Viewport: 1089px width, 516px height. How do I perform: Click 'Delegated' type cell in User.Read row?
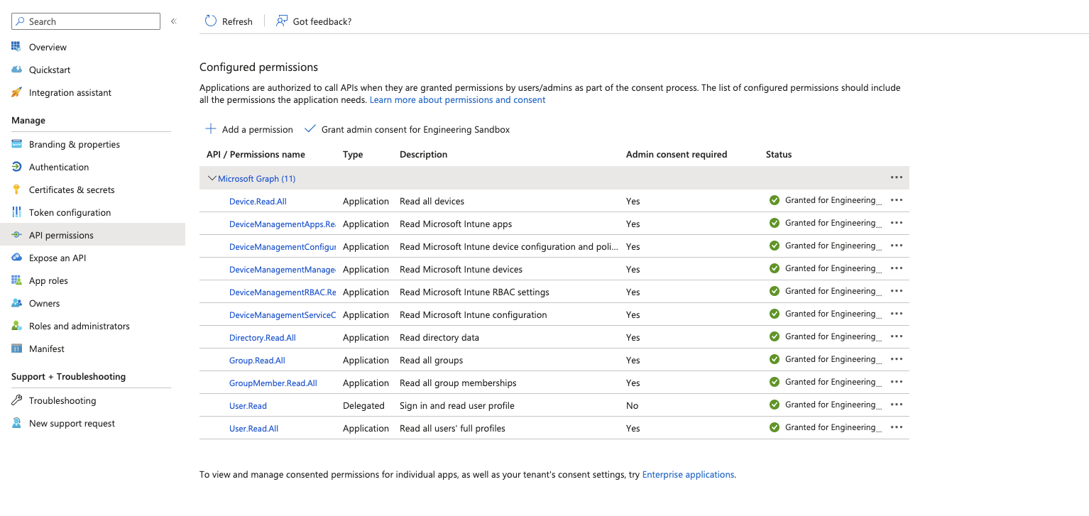click(363, 405)
